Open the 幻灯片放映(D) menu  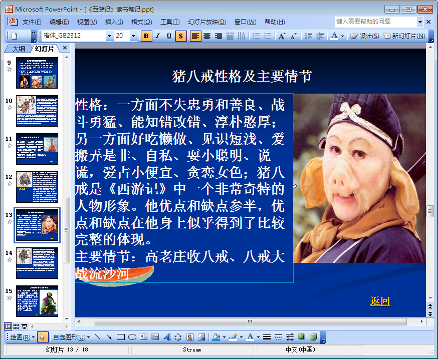point(207,22)
